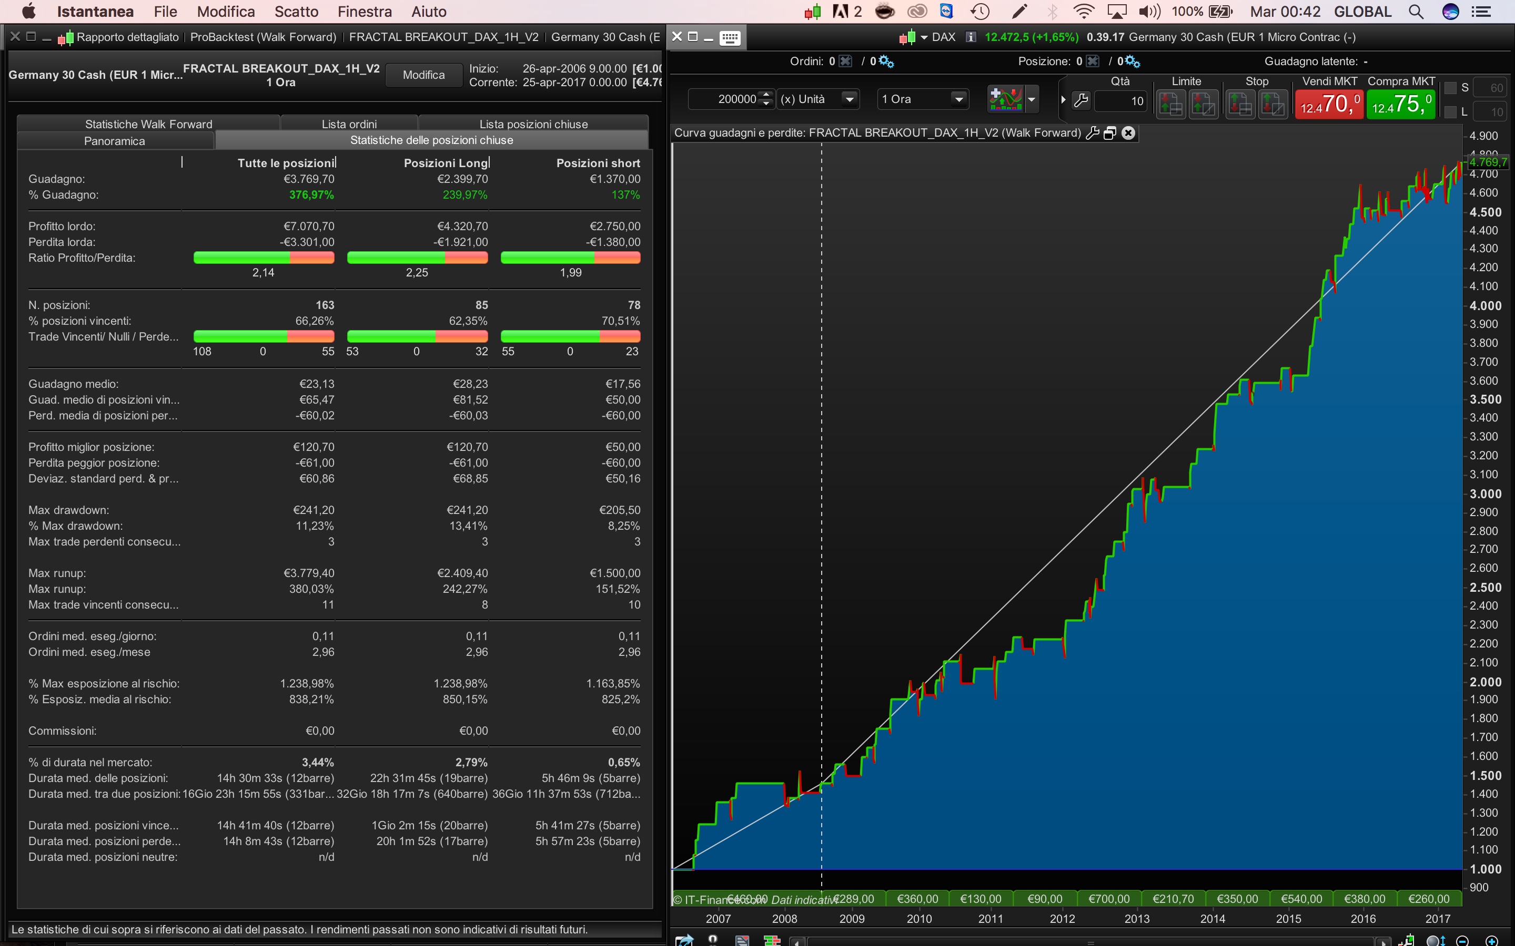This screenshot has height=946, width=1515.
Task: Open the equity curve wrench settings icon
Action: tap(1093, 132)
